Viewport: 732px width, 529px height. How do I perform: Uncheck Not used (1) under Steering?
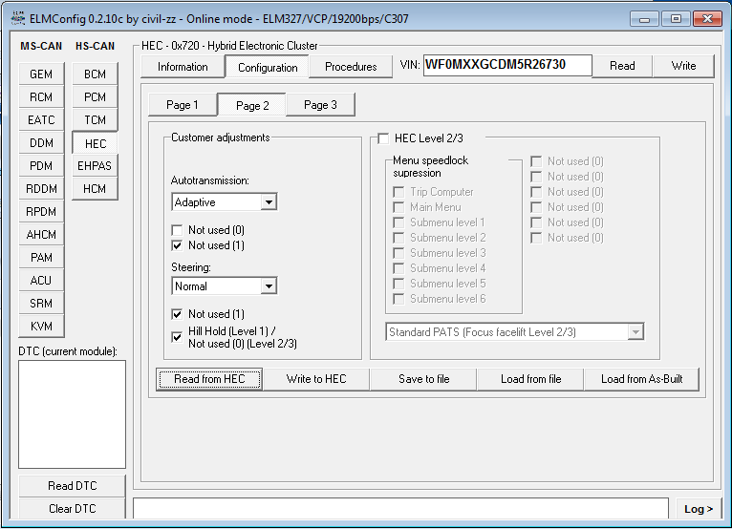click(x=177, y=314)
